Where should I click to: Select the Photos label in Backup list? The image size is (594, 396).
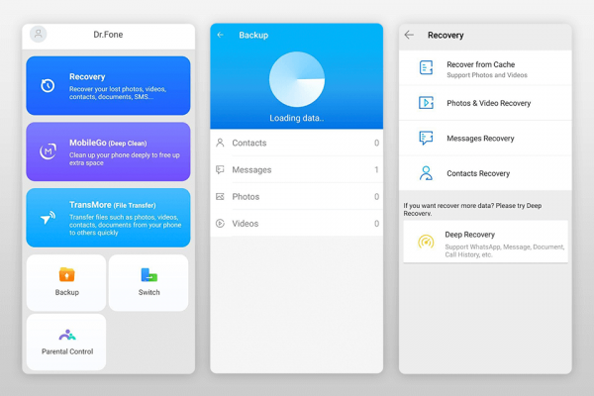(x=246, y=197)
